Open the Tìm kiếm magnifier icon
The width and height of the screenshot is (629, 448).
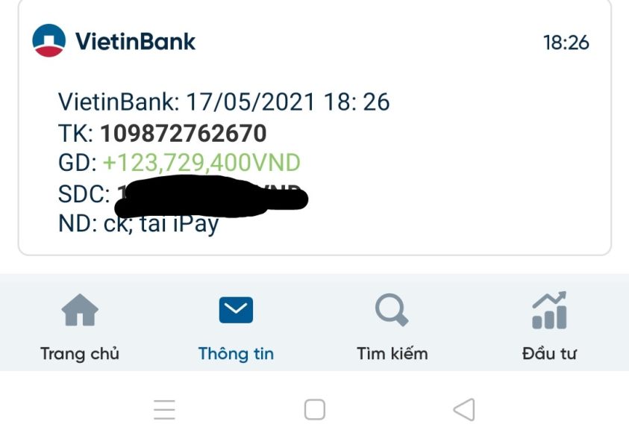point(392,310)
